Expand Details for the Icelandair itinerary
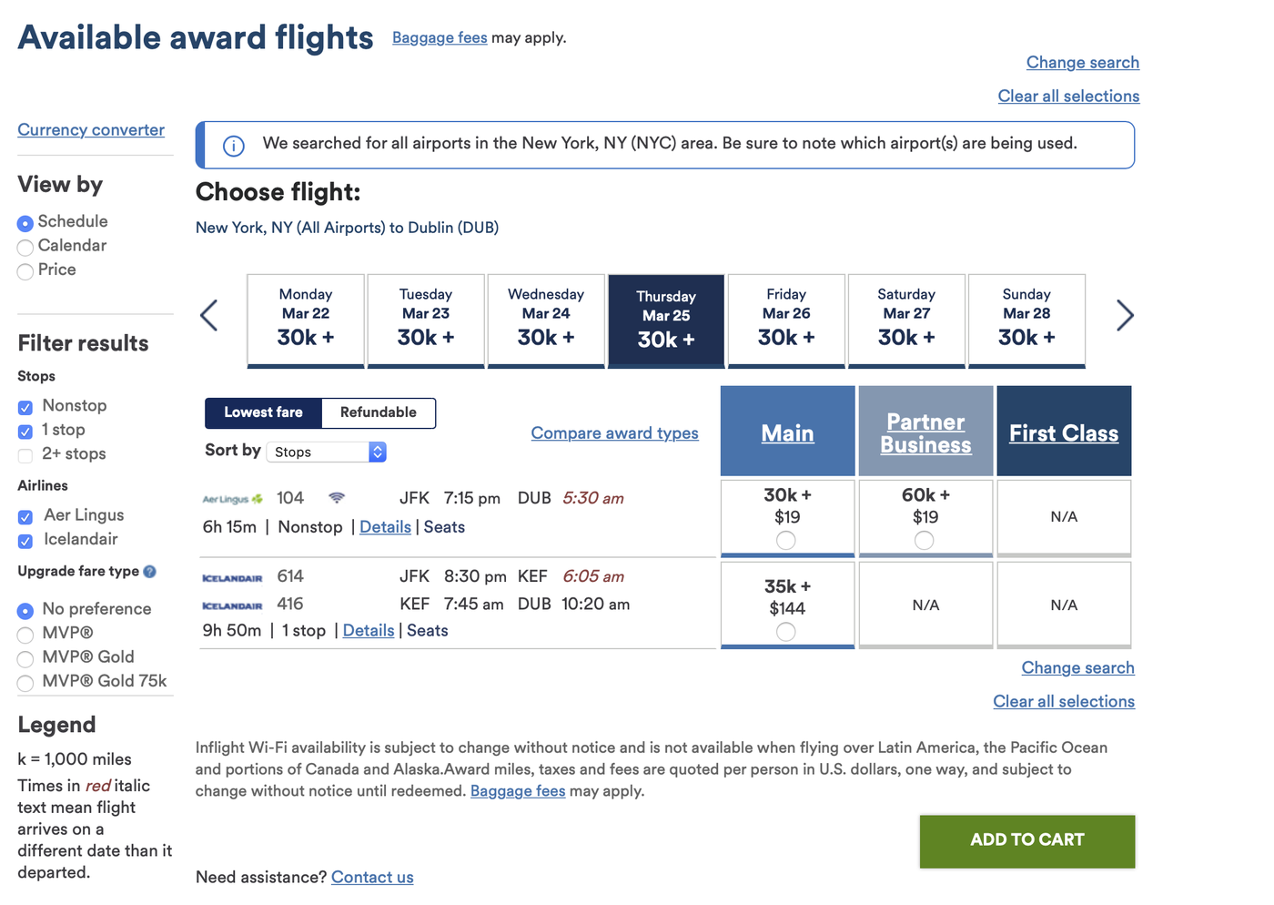Image resolution: width=1274 pixels, height=905 pixels. coord(368,630)
